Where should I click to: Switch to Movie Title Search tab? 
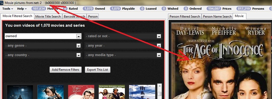(48, 16)
